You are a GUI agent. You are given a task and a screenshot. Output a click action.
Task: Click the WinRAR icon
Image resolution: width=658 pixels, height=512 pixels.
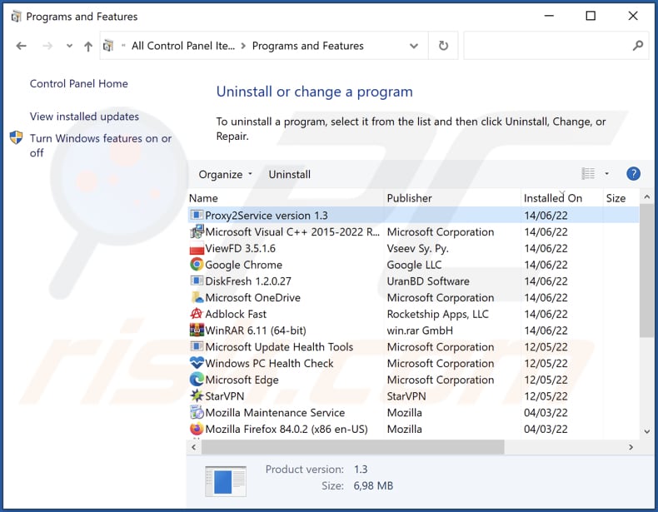pos(197,330)
